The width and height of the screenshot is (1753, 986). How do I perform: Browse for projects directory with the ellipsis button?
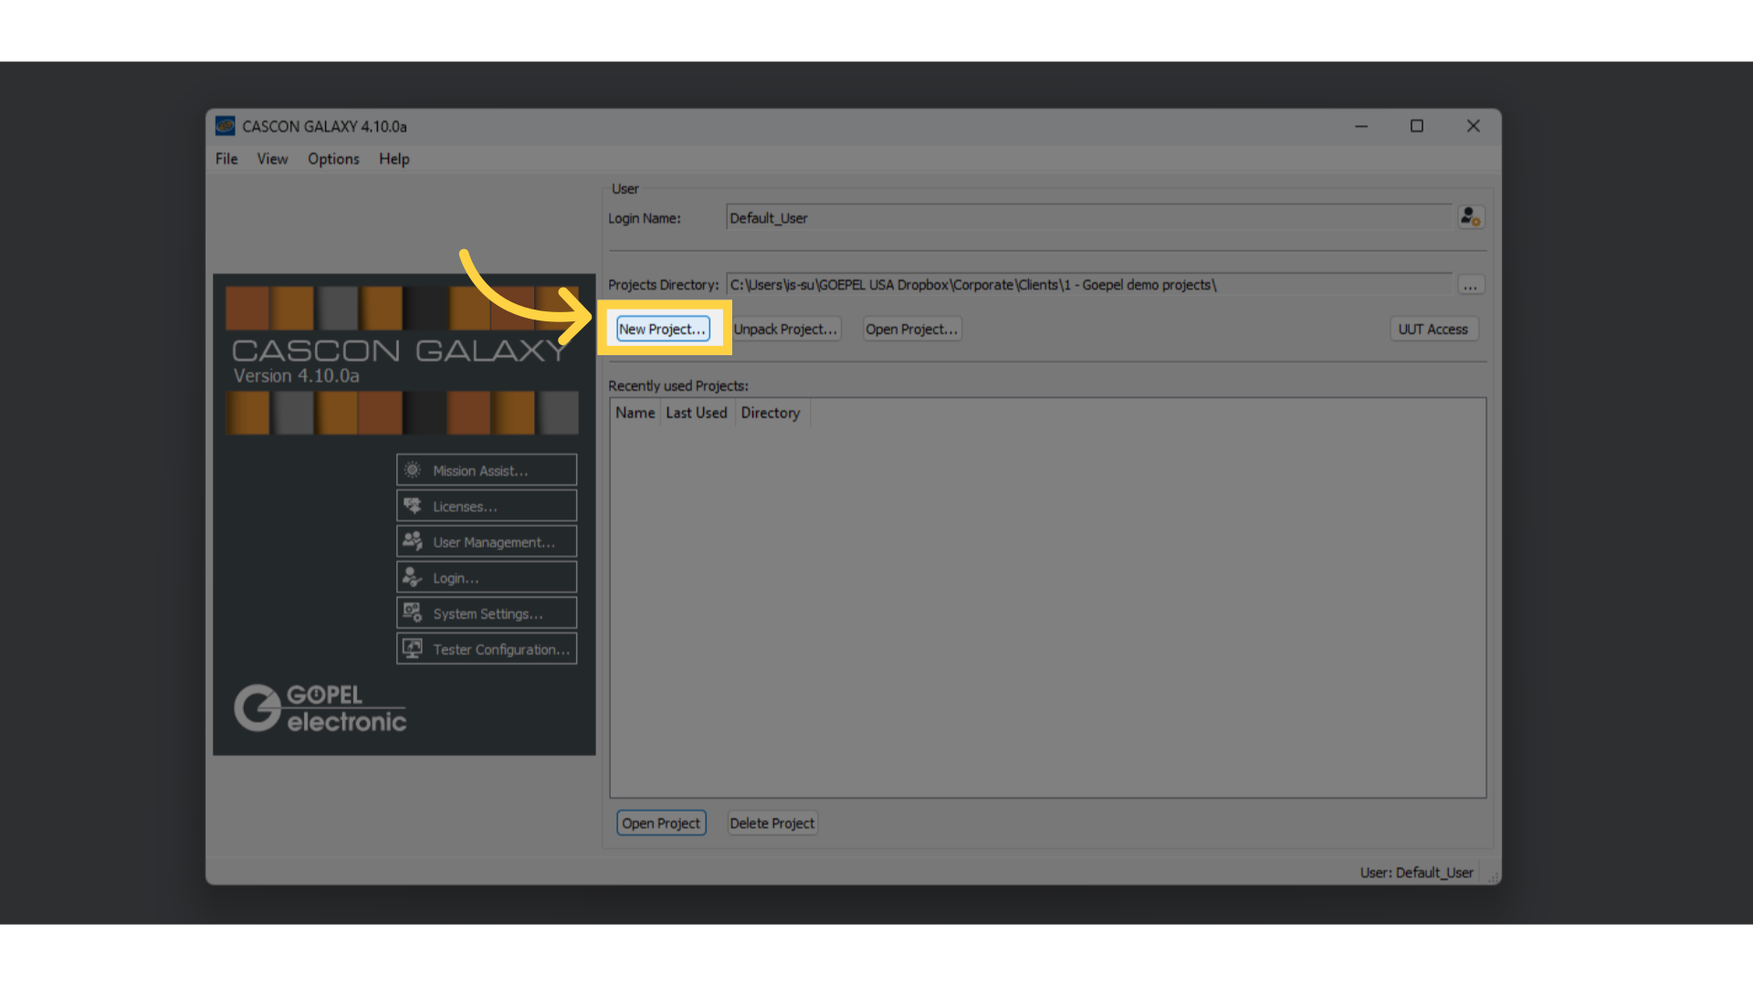click(1470, 285)
